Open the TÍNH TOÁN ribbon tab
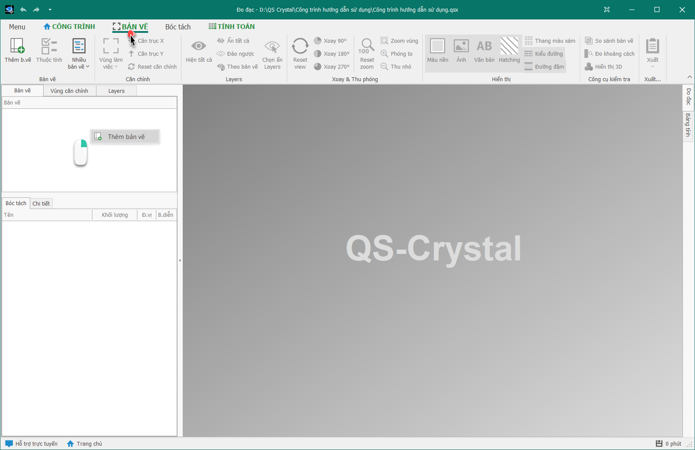 pos(232,27)
